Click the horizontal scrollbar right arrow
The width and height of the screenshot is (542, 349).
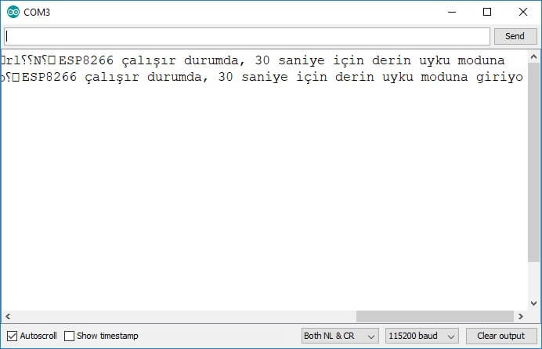[x=521, y=316]
